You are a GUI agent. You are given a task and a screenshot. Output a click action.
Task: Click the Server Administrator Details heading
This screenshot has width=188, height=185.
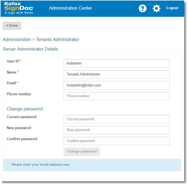pos(30,49)
